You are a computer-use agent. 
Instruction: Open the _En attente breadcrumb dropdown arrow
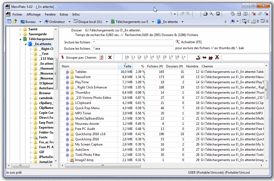click(x=182, y=22)
